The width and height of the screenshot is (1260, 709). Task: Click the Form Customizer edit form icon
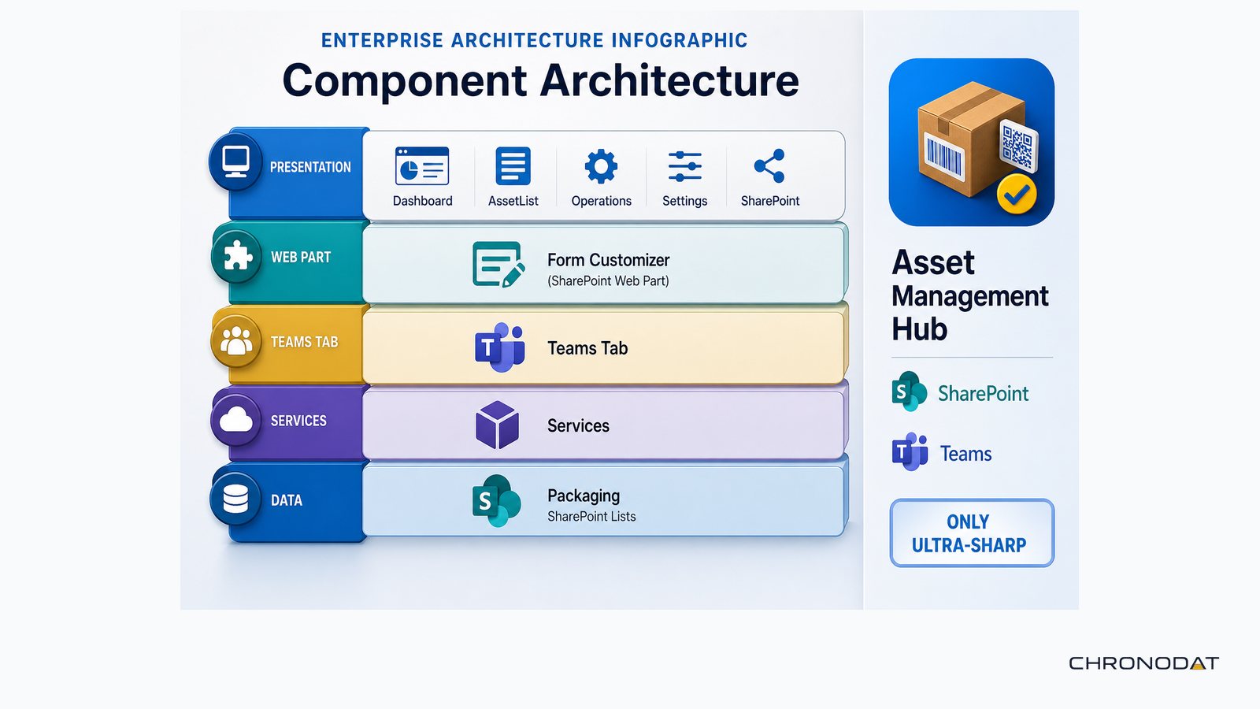click(x=498, y=265)
